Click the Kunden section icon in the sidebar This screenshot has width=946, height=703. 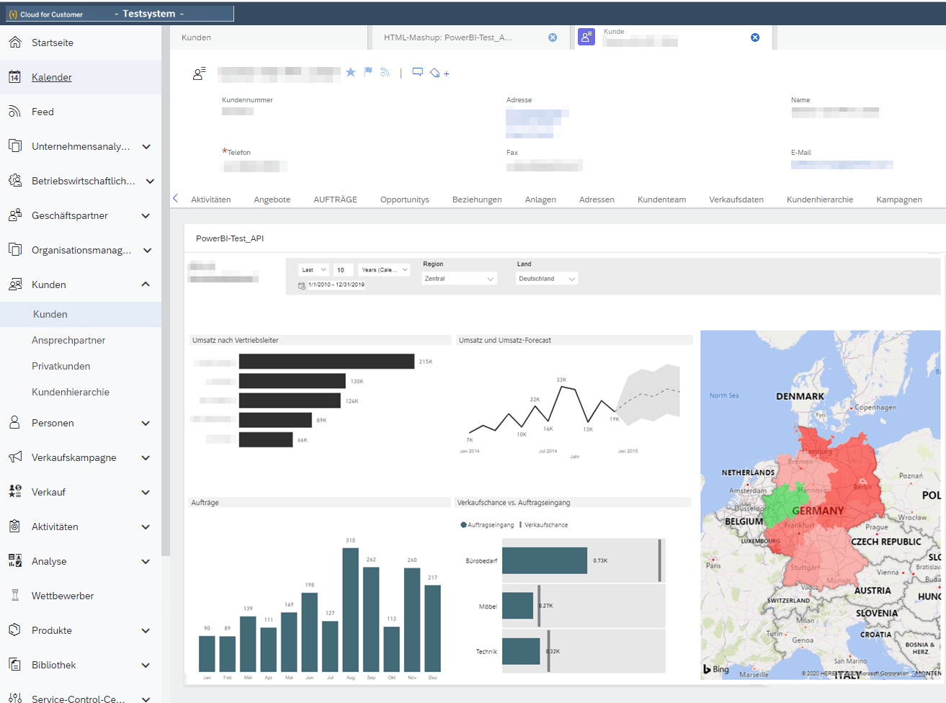(14, 285)
